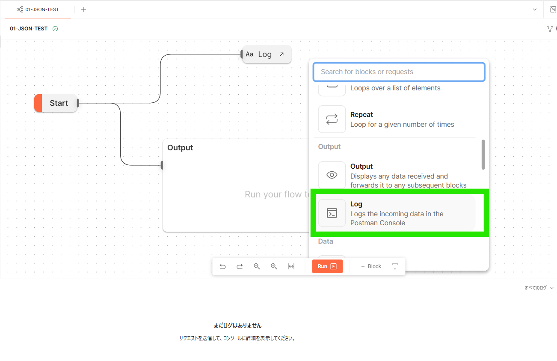Viewport: 557px width, 361px height.
Task: Open the Log node via its arrow icon
Action: click(x=281, y=54)
